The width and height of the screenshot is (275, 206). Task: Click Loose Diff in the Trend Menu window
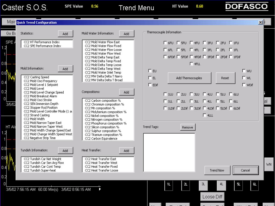tap(212, 197)
